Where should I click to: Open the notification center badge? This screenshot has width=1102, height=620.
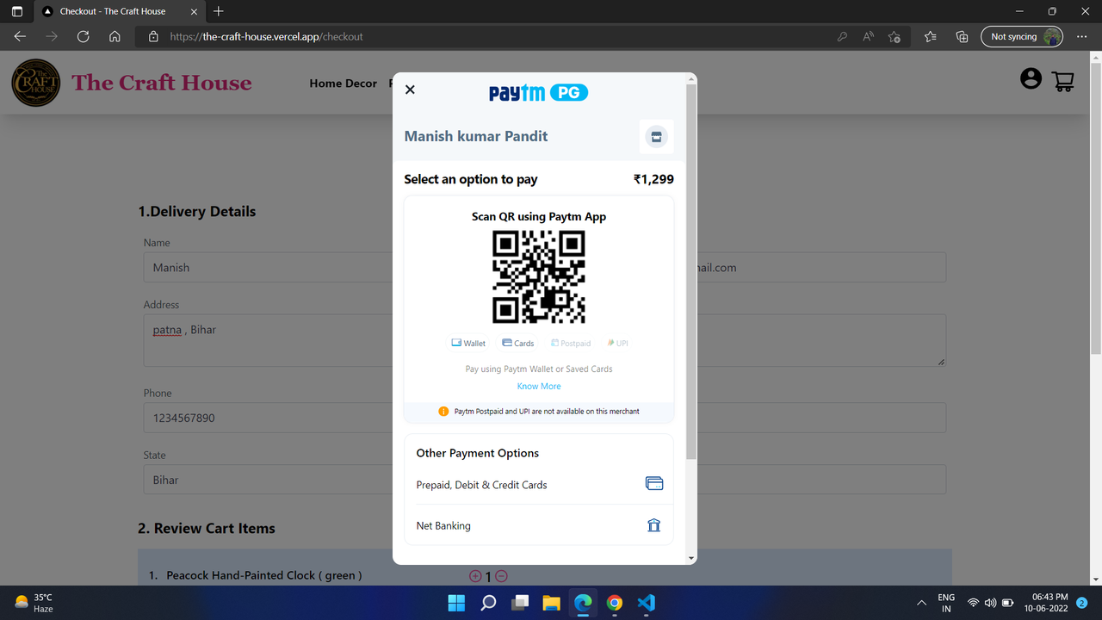click(x=1082, y=603)
